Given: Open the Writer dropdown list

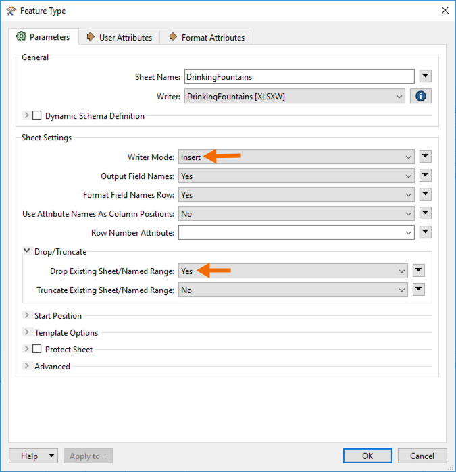Looking at the screenshot, I should click(295, 96).
